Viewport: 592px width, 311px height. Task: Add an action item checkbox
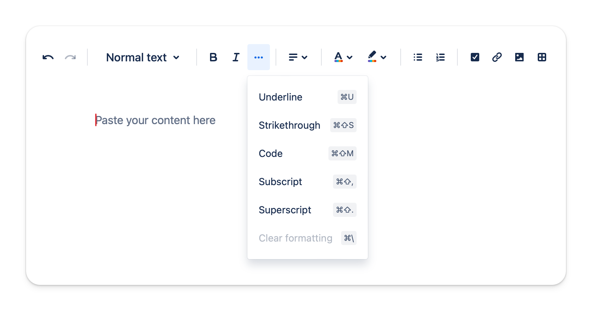point(475,57)
